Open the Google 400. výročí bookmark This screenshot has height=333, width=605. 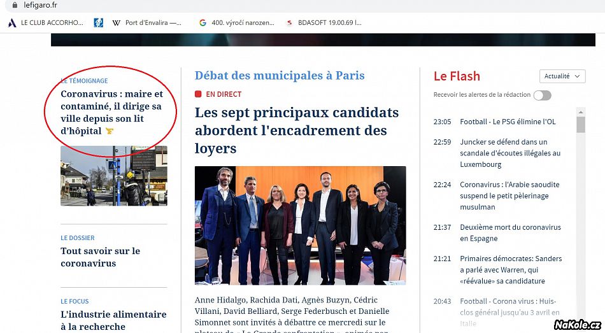236,23
